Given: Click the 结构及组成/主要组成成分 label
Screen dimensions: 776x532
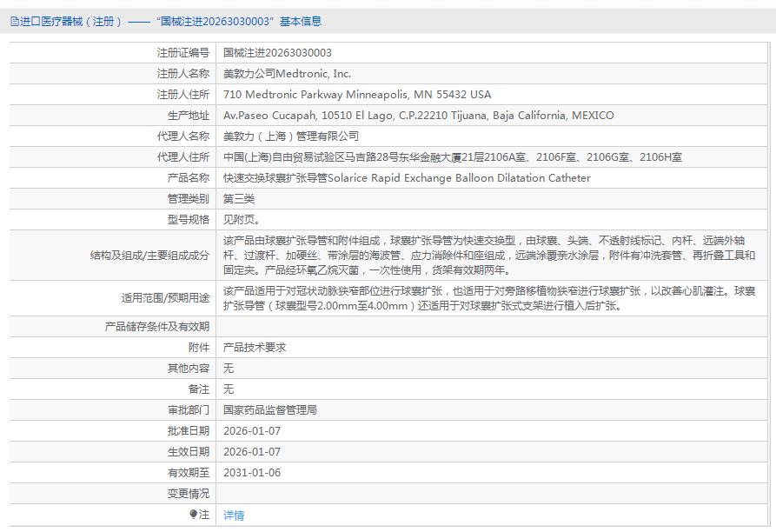Looking at the screenshot, I should click(x=149, y=256).
